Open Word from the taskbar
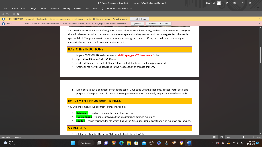This screenshot has width=262, height=147. tap(189, 143)
